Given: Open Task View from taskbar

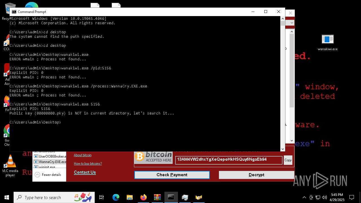Looking at the screenshot, I should [x=102, y=197].
